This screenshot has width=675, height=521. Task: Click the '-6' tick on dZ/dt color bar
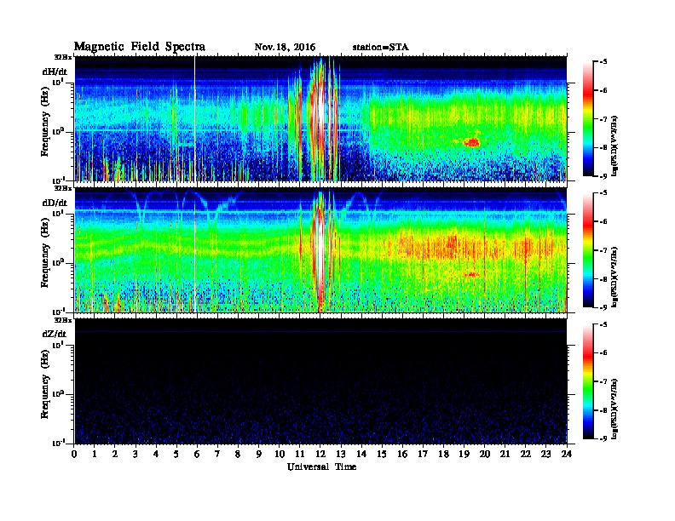click(x=603, y=353)
